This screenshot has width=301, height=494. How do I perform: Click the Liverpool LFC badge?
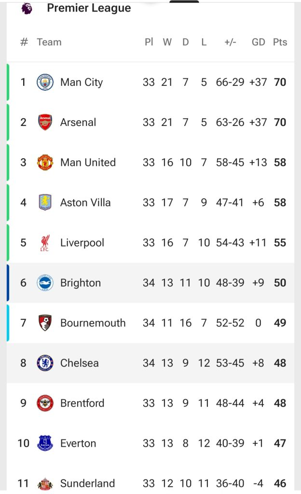tap(45, 243)
